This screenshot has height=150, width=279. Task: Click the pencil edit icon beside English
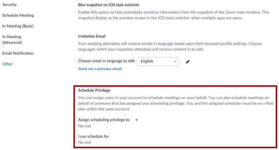[x=188, y=61]
